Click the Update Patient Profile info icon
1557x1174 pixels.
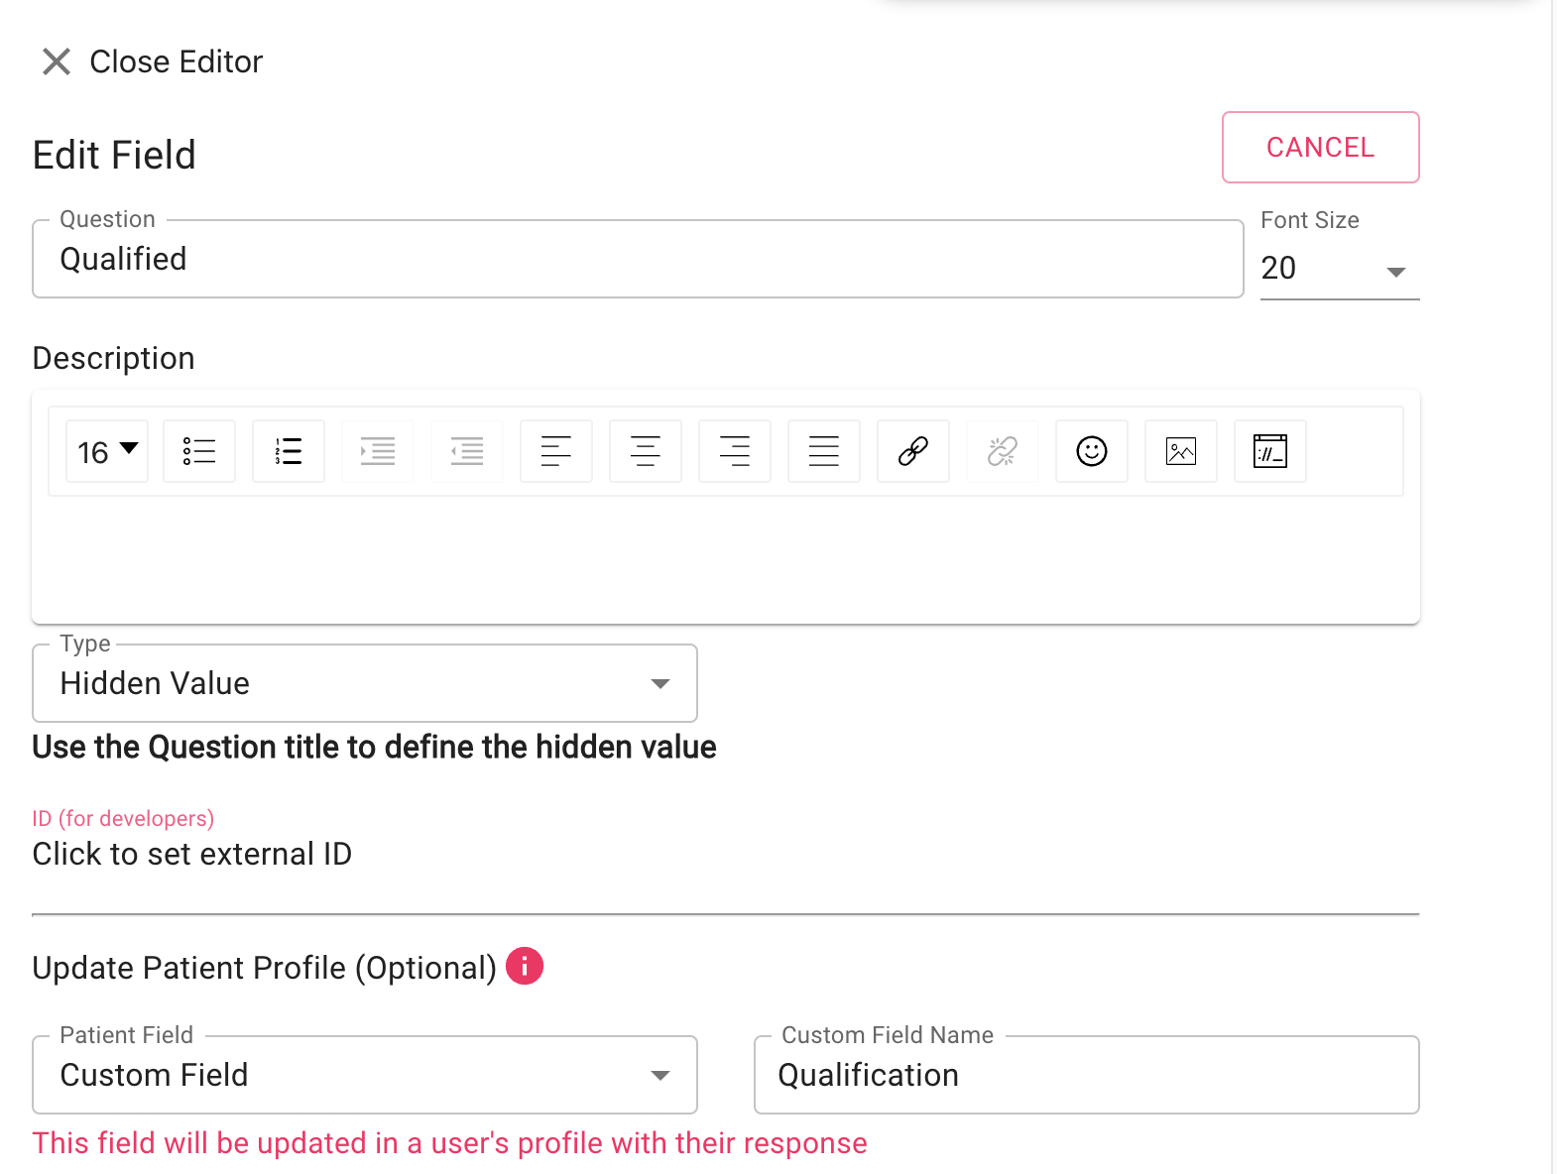coord(525,966)
